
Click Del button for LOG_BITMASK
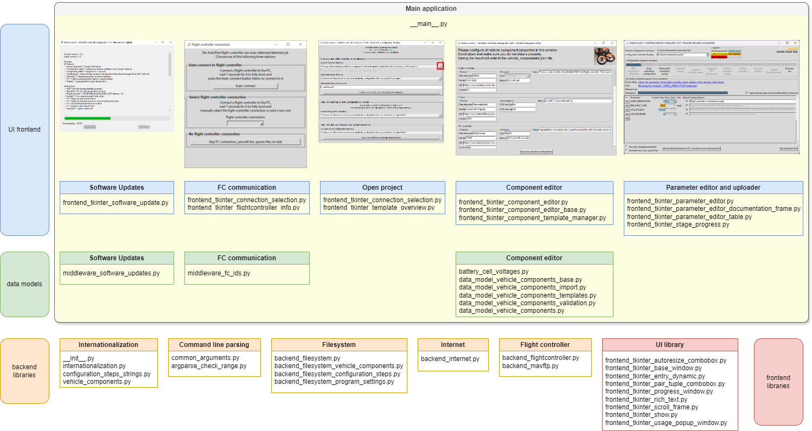(627, 110)
